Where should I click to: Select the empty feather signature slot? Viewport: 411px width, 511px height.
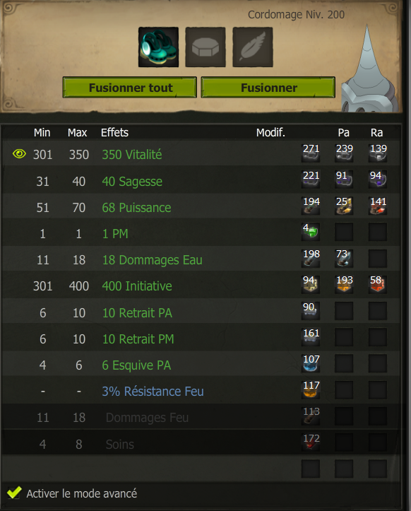[x=252, y=47]
